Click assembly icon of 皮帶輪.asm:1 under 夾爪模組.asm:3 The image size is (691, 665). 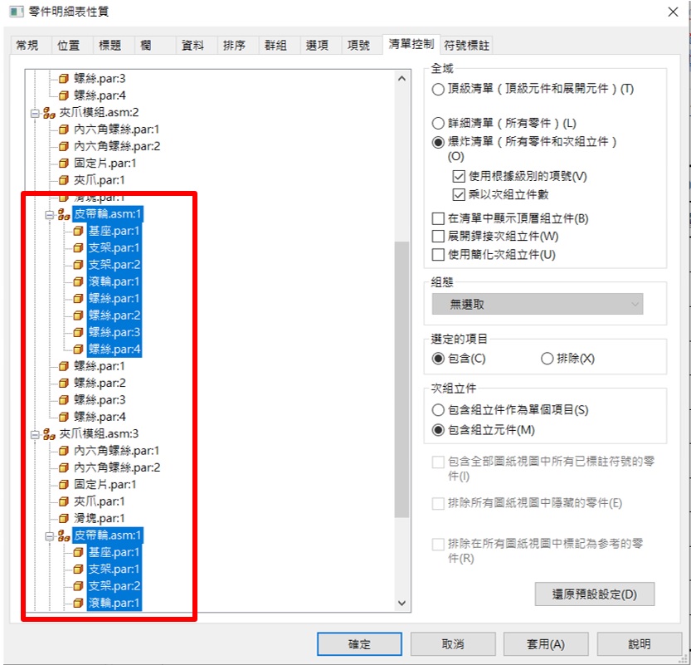pos(64,535)
